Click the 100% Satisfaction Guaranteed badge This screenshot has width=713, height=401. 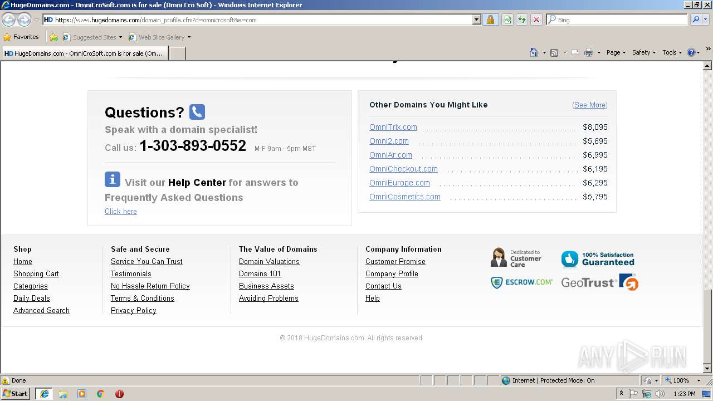click(598, 259)
